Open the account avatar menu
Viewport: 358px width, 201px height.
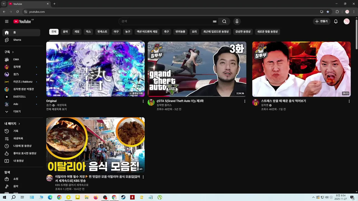pos(347,21)
